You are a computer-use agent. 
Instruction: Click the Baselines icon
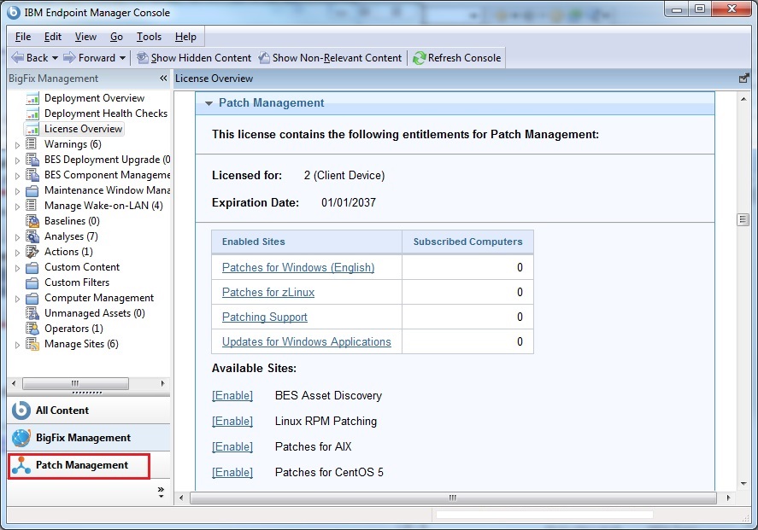(x=32, y=221)
